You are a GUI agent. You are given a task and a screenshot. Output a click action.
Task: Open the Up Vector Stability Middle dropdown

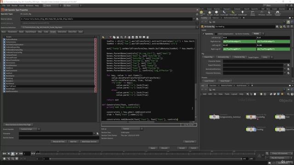point(258,33)
